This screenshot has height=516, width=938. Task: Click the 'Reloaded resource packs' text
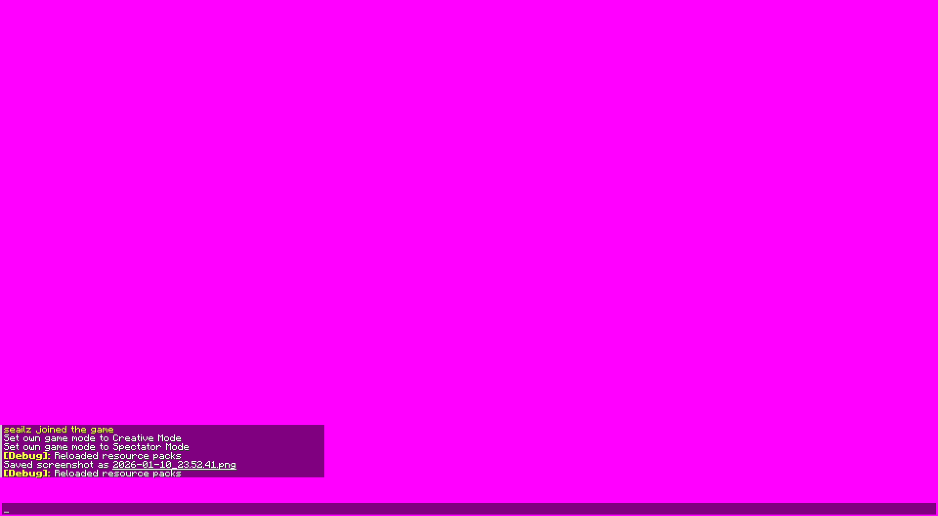pos(117,455)
